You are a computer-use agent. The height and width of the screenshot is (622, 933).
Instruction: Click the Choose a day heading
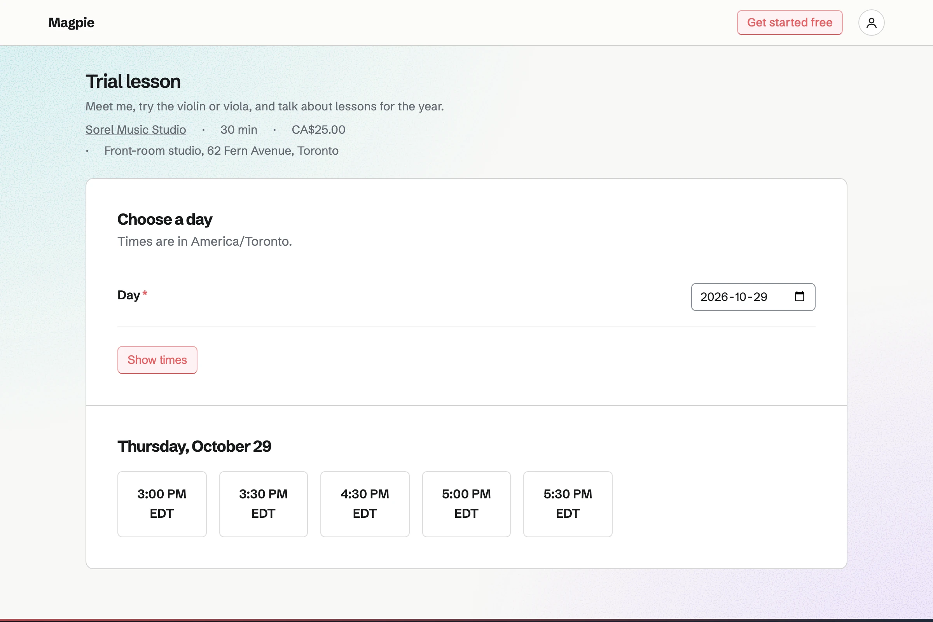[165, 219]
